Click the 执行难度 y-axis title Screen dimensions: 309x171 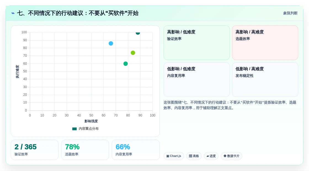[x=18, y=72]
